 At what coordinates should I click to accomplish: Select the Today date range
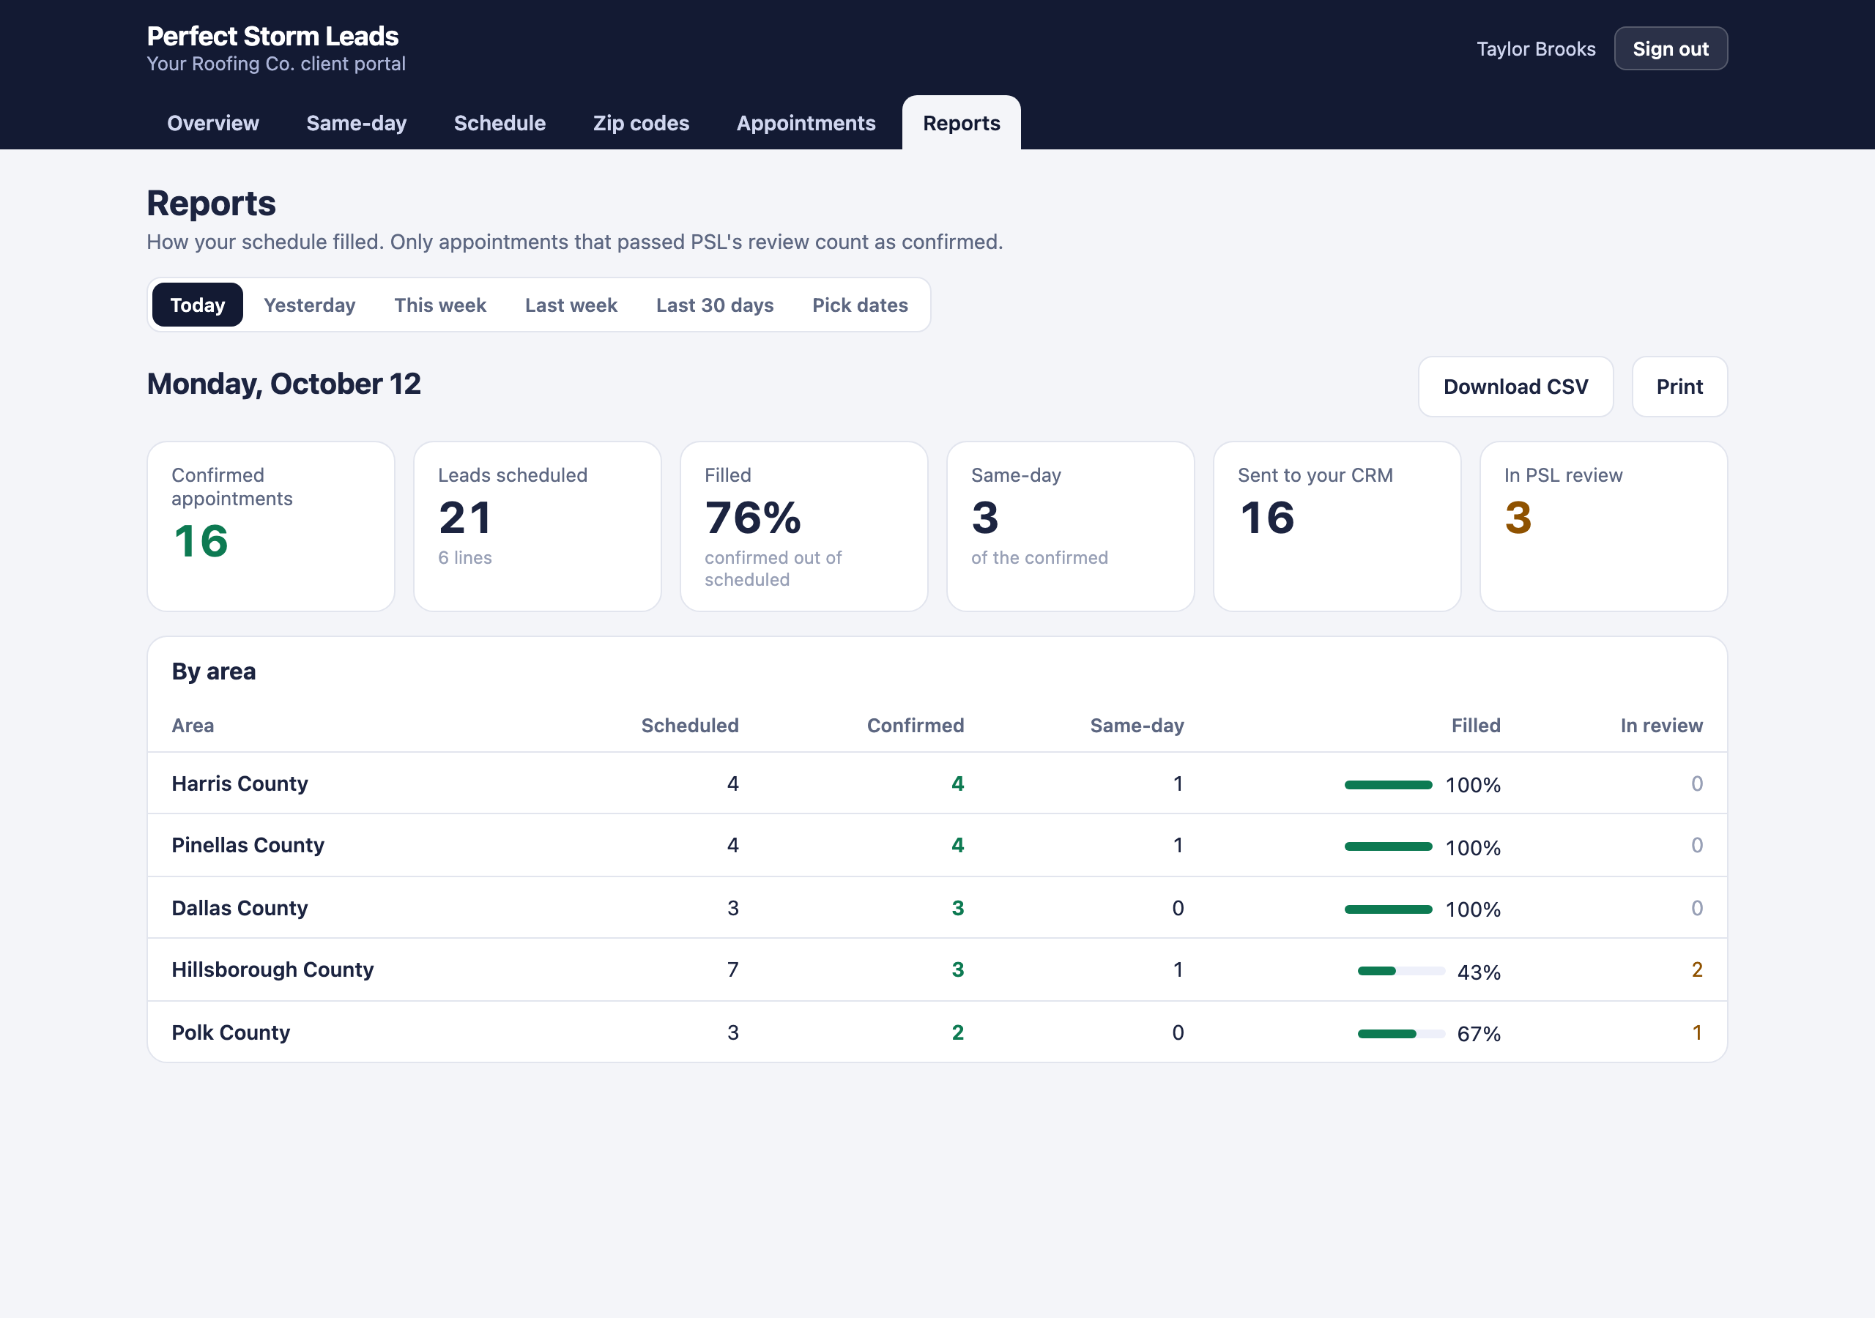point(198,305)
